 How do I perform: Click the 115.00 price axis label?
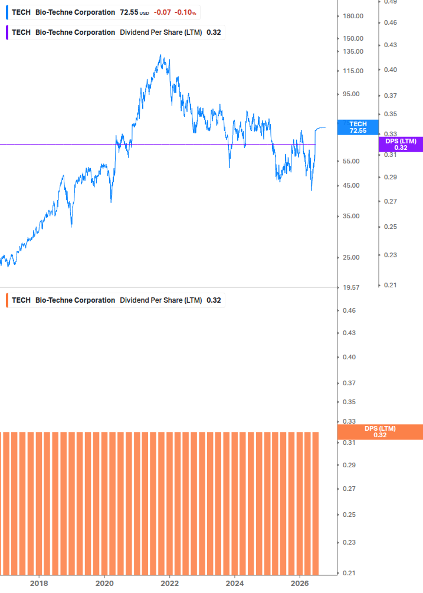point(353,71)
